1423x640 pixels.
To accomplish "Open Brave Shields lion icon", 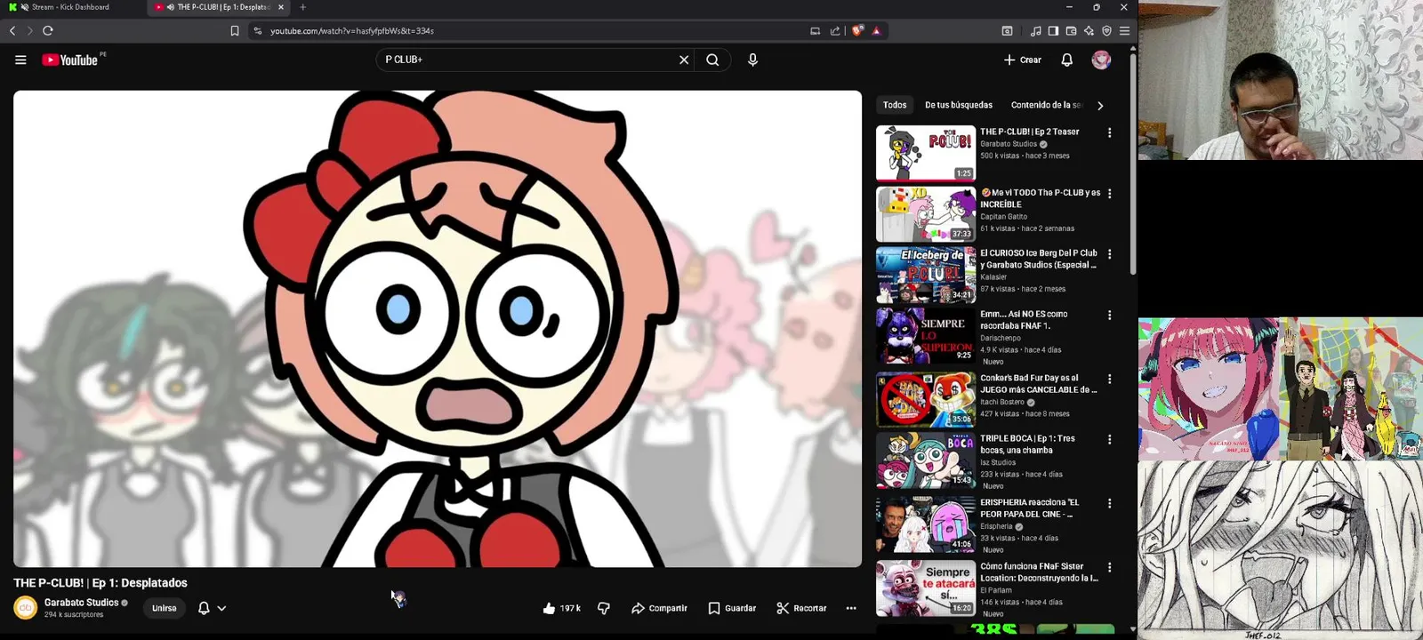I will (x=857, y=30).
